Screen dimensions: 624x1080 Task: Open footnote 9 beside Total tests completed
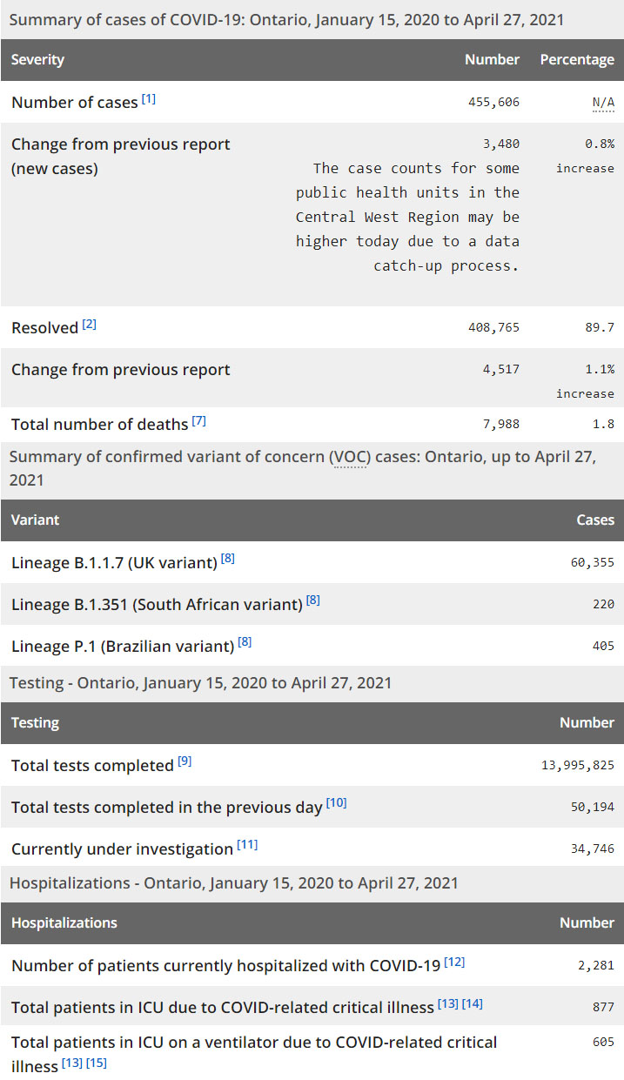point(185,761)
